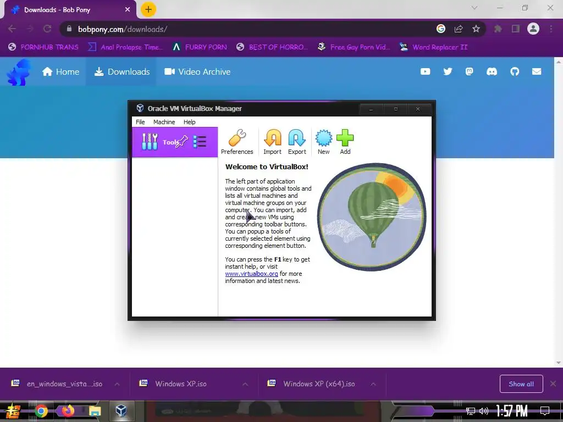This screenshot has height=422, width=563.
Task: Toggle the browser side panel icon
Action: click(516, 29)
